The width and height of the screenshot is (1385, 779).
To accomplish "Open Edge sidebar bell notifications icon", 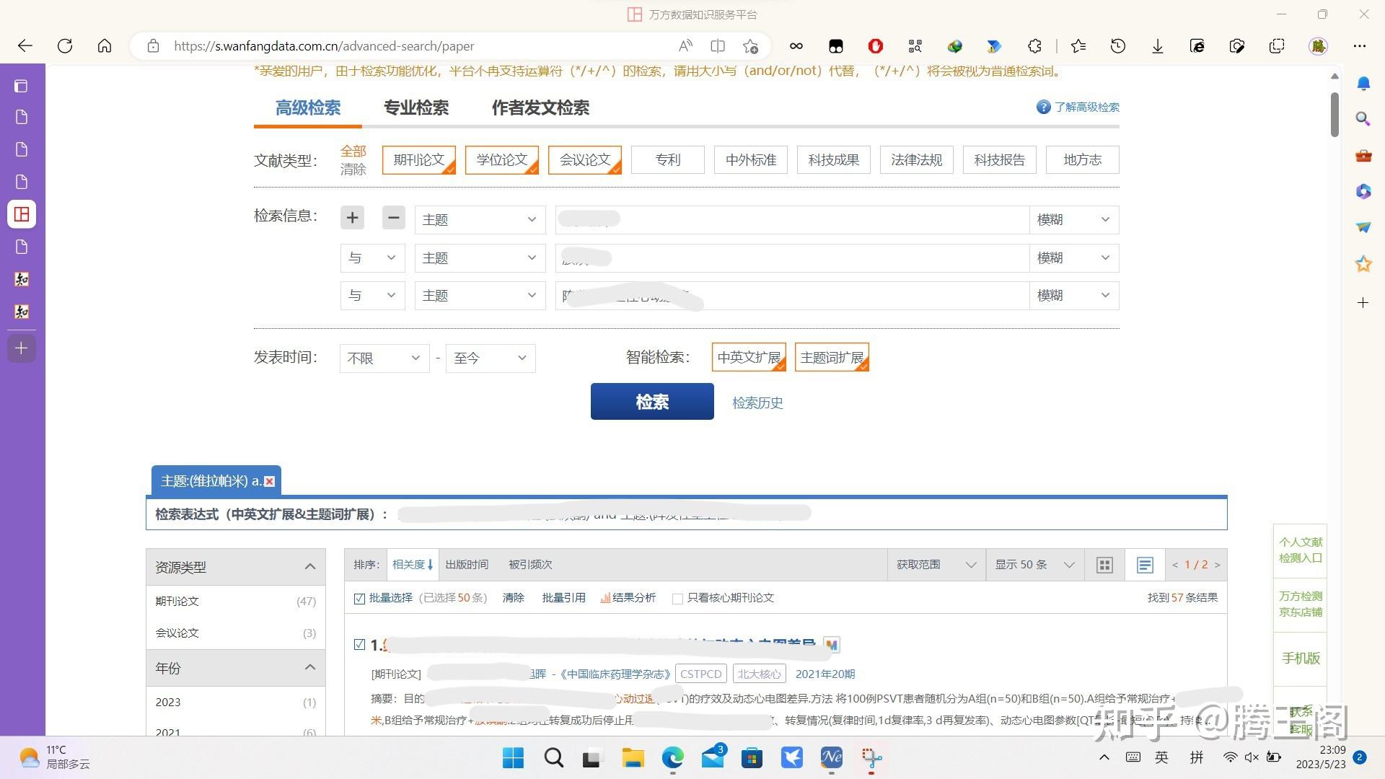I will [1363, 84].
